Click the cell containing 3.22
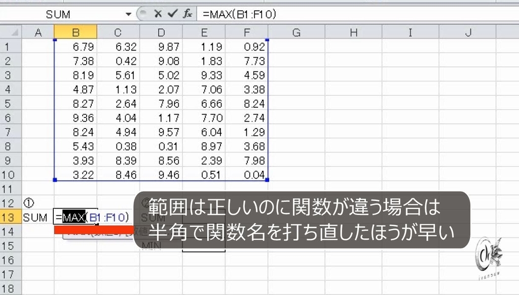 click(76, 175)
